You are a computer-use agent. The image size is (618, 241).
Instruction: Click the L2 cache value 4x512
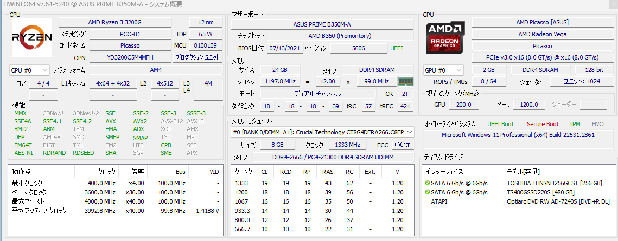click(x=165, y=83)
